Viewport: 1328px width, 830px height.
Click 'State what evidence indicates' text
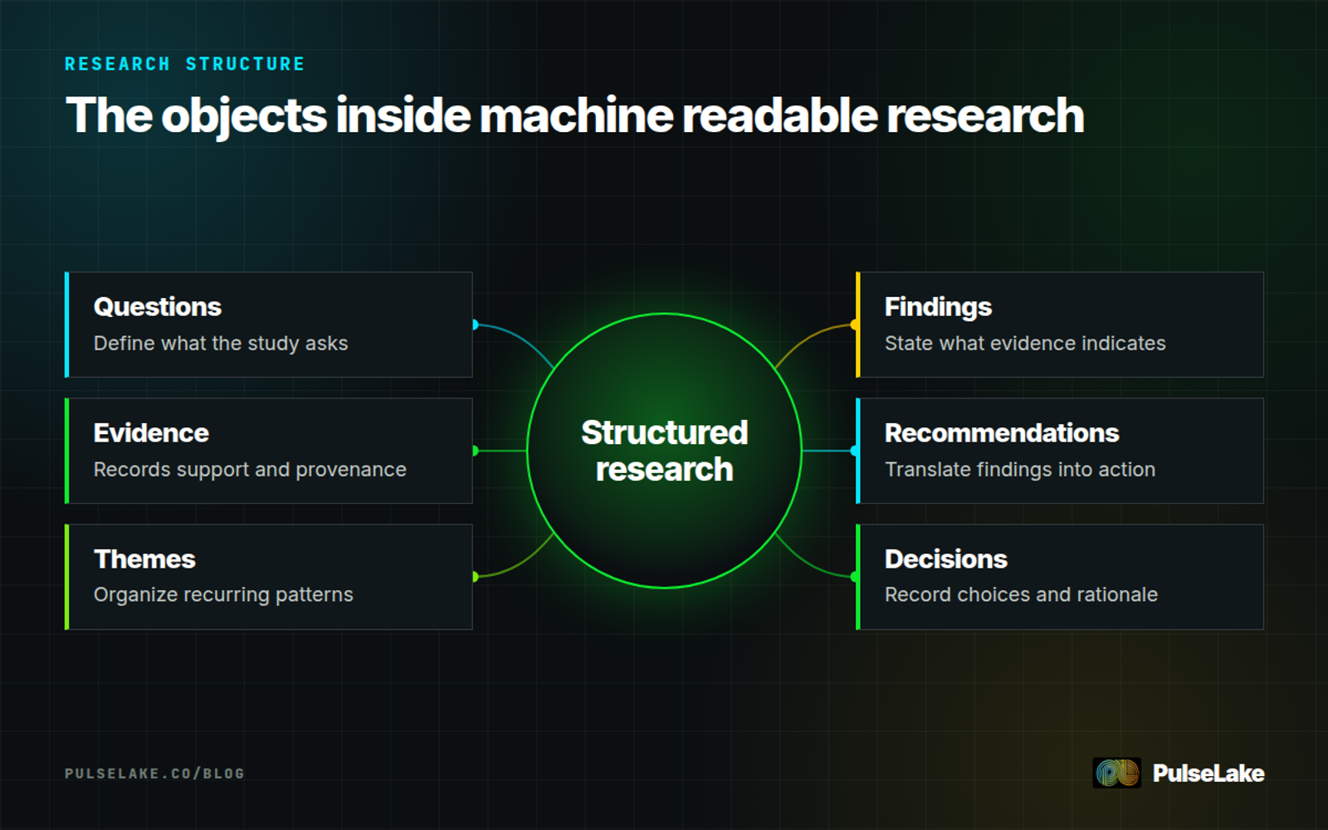1025,343
